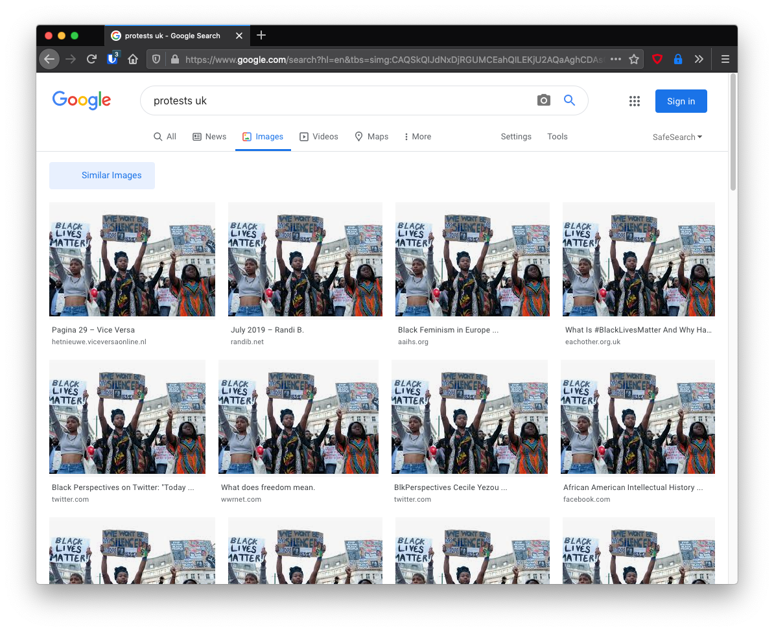
Task: Expand the More search options
Action: [x=417, y=137]
